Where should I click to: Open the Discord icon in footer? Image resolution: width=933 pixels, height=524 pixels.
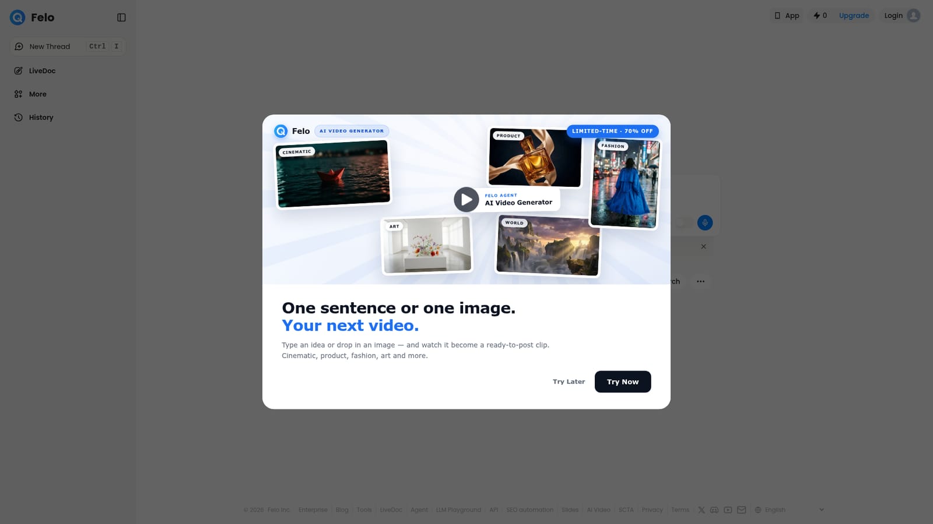[714, 510]
